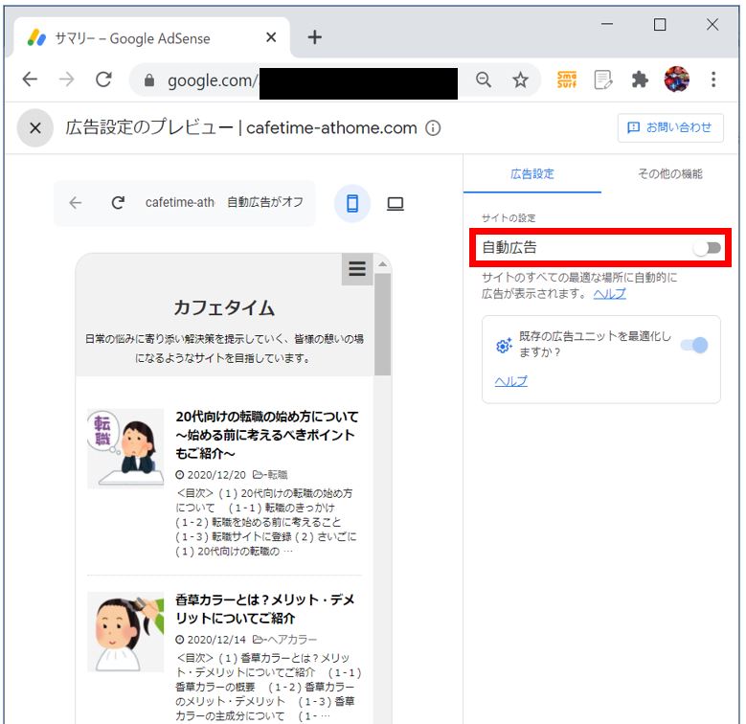Disable the existing ad unit optimization toggle
Image resolution: width=746 pixels, height=724 pixels.
694,346
